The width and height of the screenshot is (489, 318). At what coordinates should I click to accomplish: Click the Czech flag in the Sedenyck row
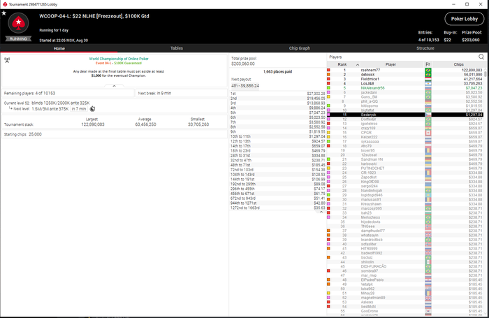tap(428, 115)
